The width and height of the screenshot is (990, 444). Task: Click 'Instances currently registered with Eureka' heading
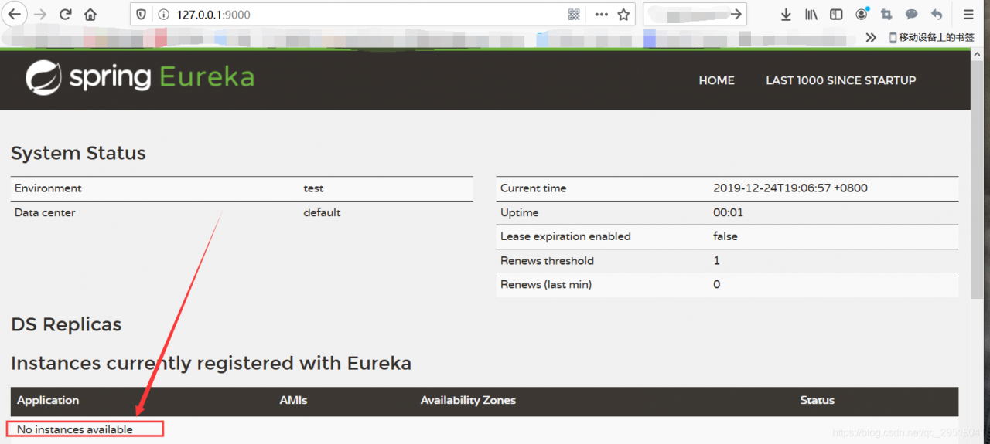211,364
